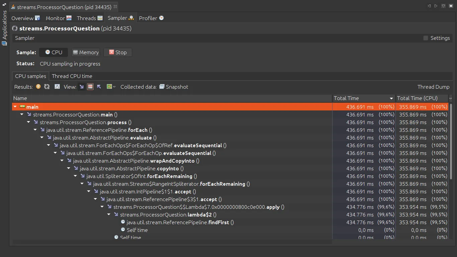Click the CPU sampling in progress status text

(70, 64)
